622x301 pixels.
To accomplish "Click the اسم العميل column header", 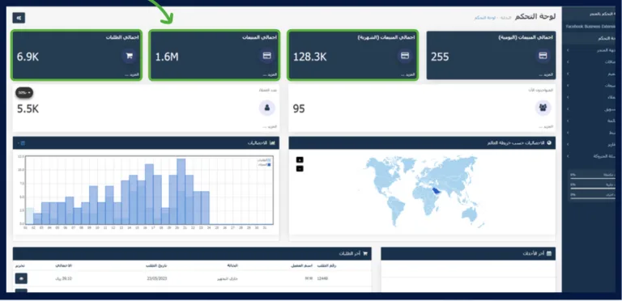I will 301,265.
